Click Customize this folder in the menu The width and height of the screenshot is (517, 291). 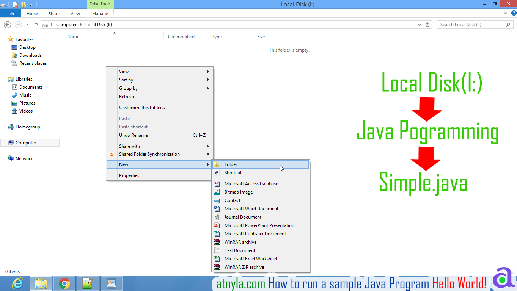pos(142,107)
